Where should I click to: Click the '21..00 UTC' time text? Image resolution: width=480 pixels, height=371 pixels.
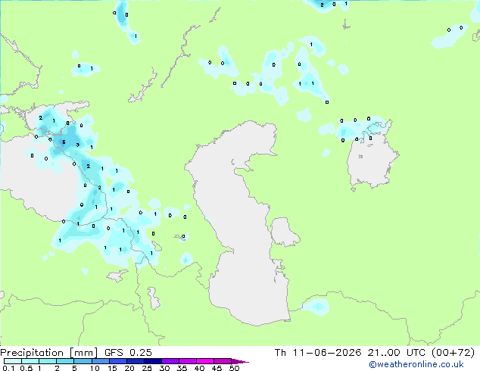click(x=397, y=353)
